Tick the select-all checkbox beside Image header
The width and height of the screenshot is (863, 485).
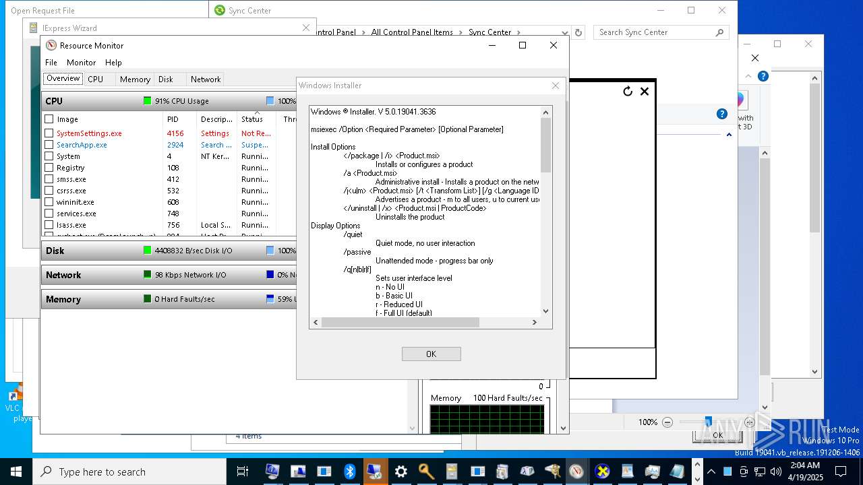[x=49, y=119]
